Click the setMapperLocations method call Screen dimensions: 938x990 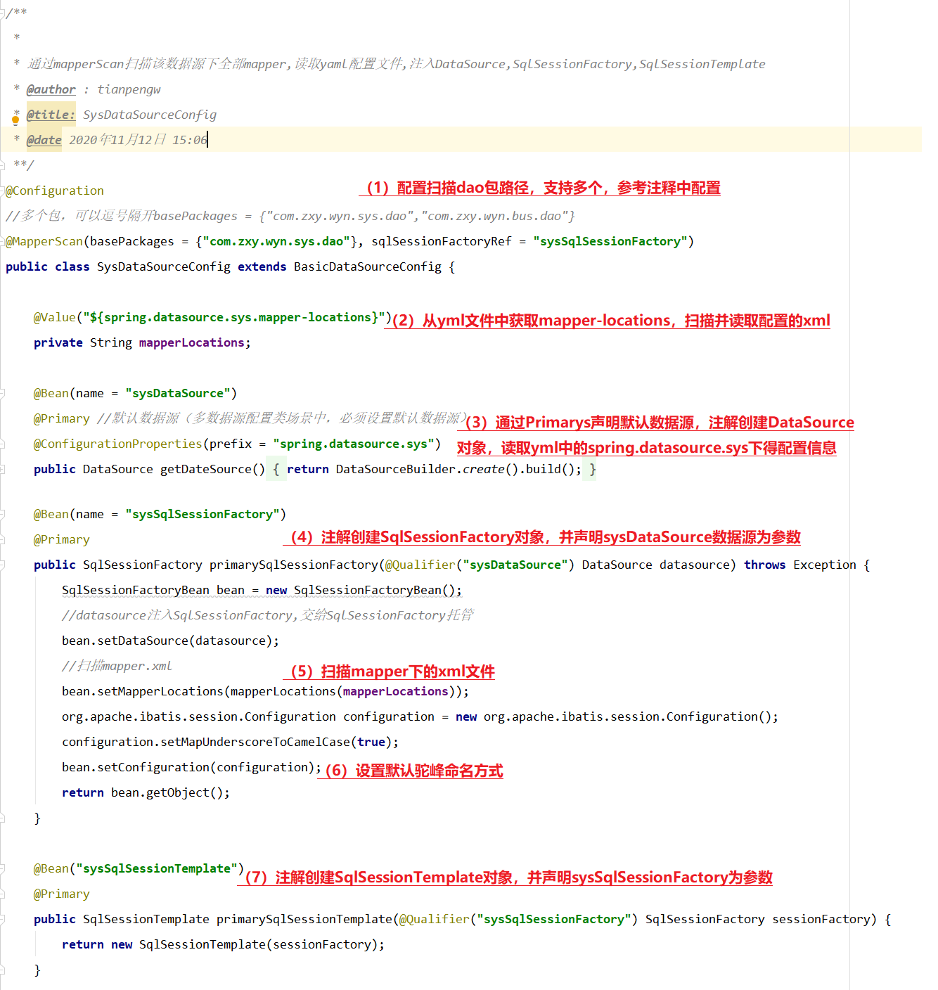click(160, 691)
